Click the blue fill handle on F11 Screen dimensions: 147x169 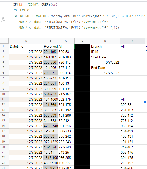coord(145,102)
